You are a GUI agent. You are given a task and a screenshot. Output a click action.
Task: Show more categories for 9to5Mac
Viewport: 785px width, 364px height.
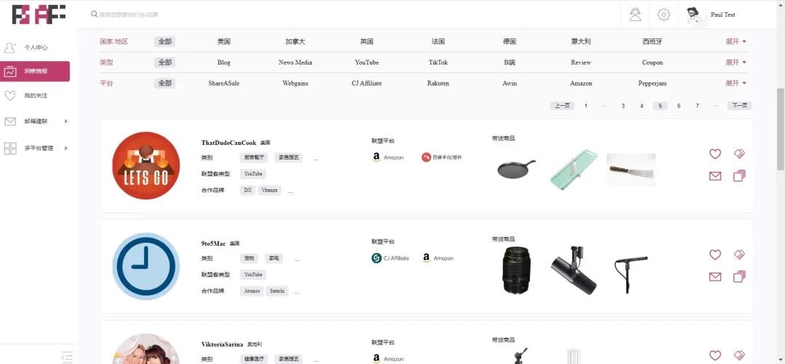pos(297,260)
